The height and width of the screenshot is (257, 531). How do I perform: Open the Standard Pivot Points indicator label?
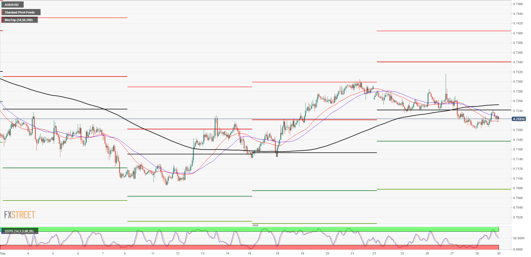pyautogui.click(x=20, y=12)
